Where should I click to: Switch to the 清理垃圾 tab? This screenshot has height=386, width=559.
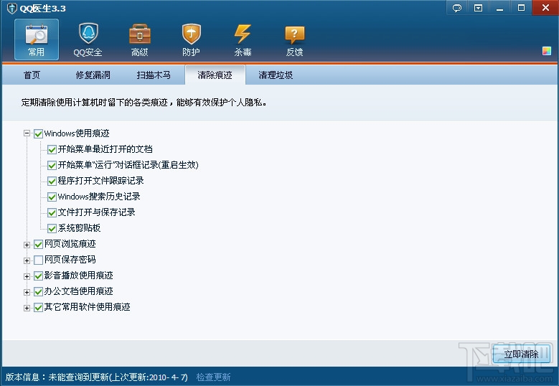[x=276, y=75]
